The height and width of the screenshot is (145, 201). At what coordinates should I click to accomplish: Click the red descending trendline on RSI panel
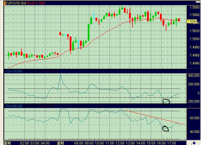tap(155, 117)
